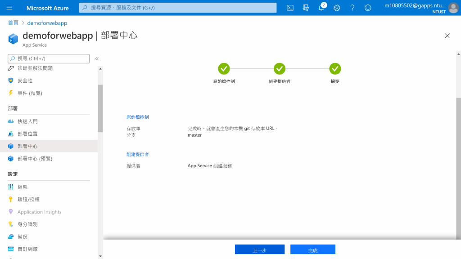This screenshot has height=259, width=461.
Task: Click sidebar scroll up arrow
Action: pyautogui.click(x=100, y=69)
